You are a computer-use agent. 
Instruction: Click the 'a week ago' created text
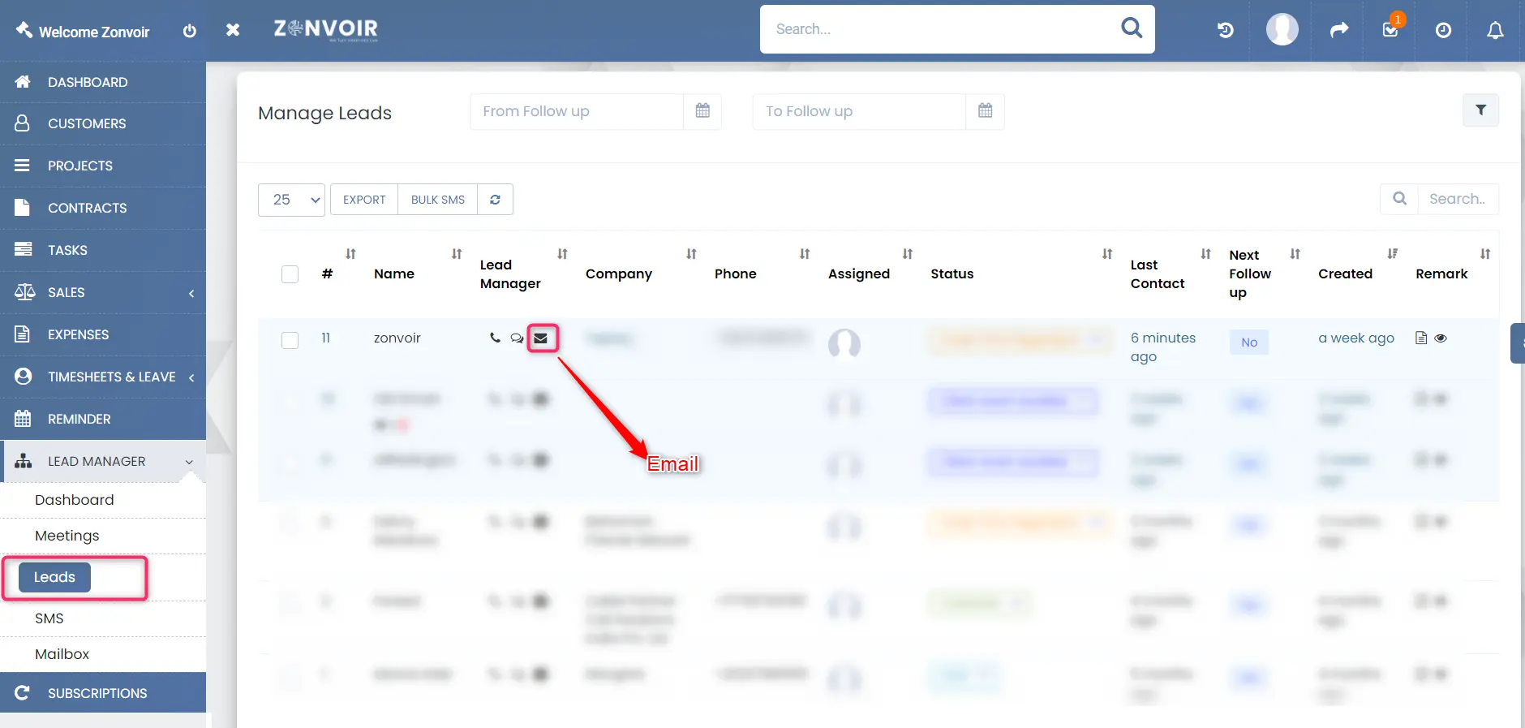[x=1356, y=338]
